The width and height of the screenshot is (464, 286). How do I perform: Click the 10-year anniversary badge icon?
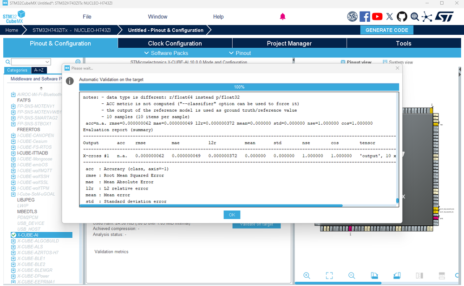pyautogui.click(x=352, y=17)
